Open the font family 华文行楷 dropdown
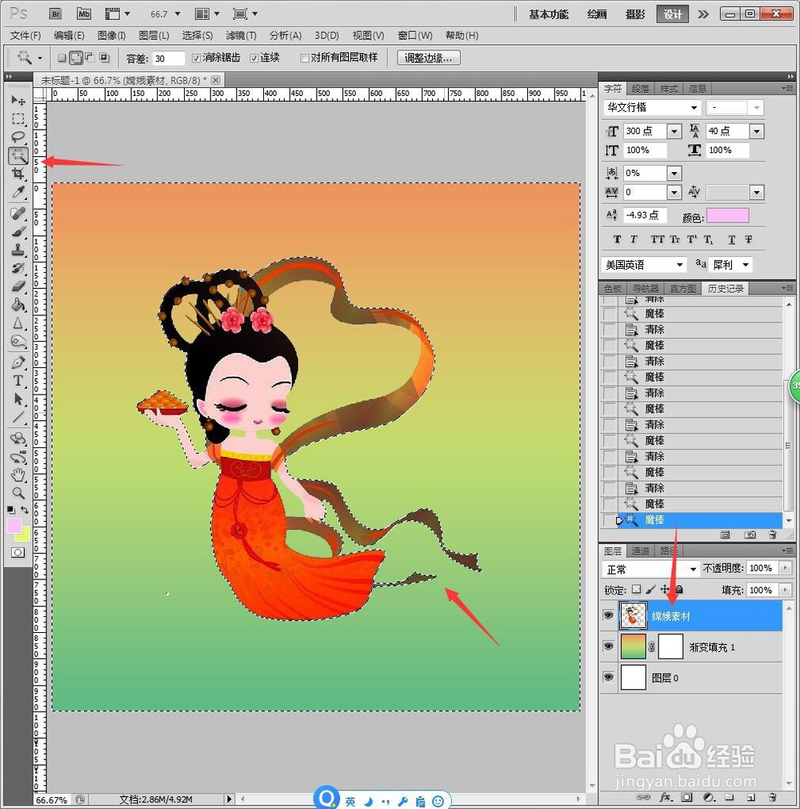 tap(694, 107)
